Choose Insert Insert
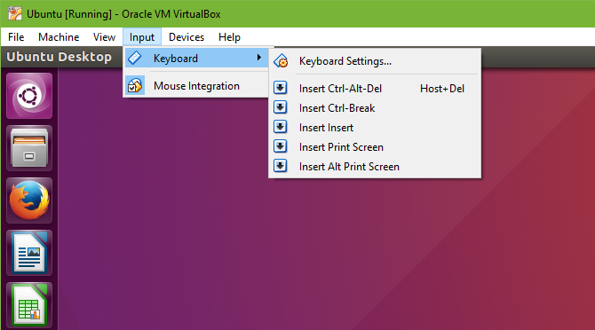The width and height of the screenshot is (595, 330). [375, 128]
